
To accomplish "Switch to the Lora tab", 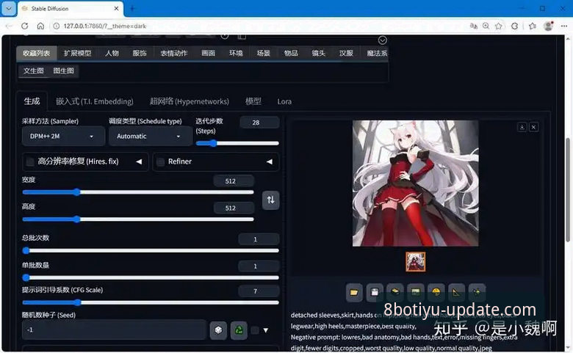I will click(284, 101).
